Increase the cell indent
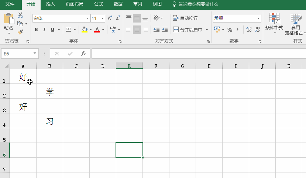Image resolution: width=306 pixels, height=178 pixels. click(x=165, y=30)
